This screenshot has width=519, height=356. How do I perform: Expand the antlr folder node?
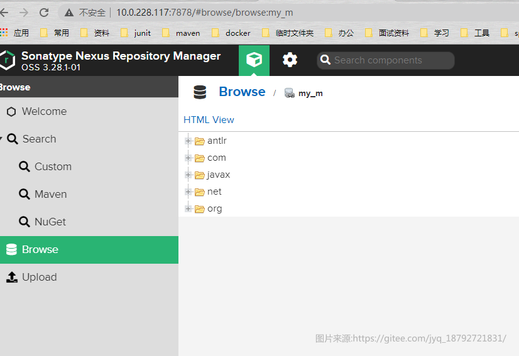point(188,141)
